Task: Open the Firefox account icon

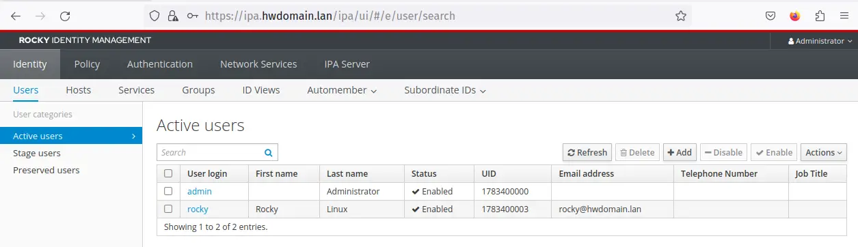Action: point(795,16)
